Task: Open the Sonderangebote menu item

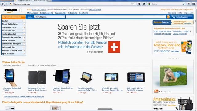Action: [46, 13]
